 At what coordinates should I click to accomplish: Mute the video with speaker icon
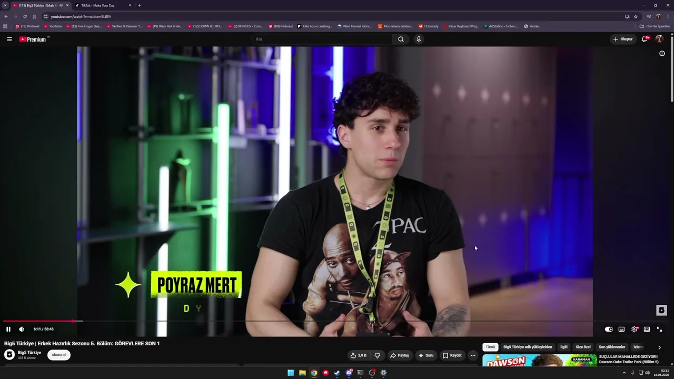point(22,329)
